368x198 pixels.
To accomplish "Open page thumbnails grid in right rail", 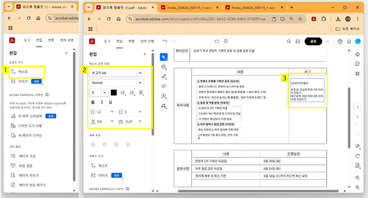I will click(357, 74).
